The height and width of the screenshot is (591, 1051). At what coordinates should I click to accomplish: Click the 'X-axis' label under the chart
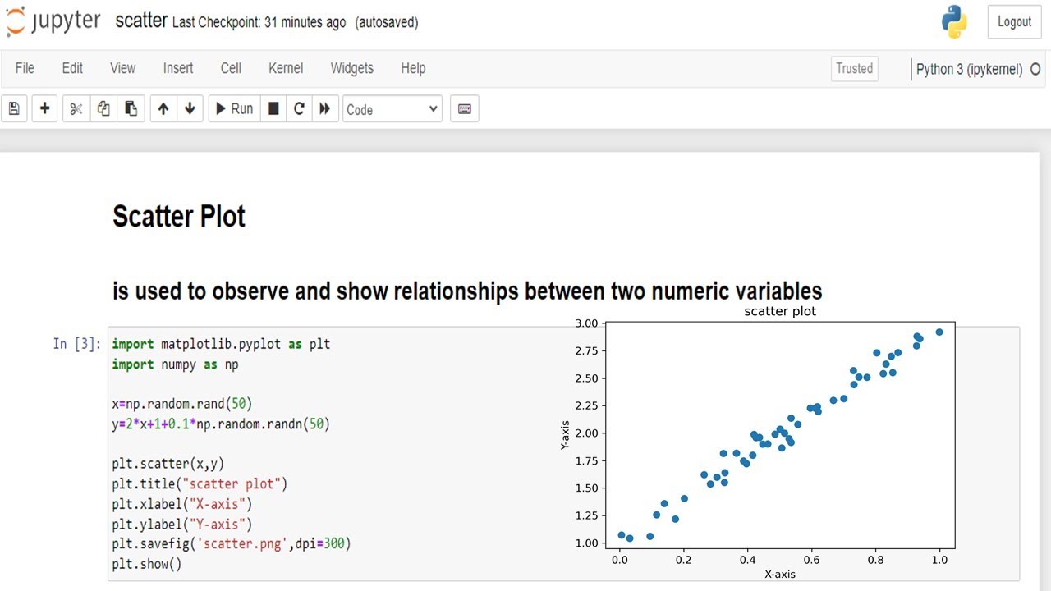click(x=780, y=575)
